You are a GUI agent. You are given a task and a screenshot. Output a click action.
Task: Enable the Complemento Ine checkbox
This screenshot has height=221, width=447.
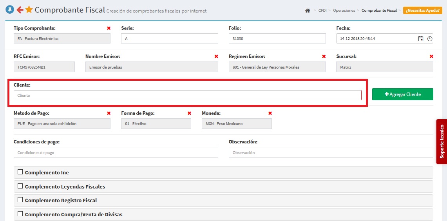(20, 172)
